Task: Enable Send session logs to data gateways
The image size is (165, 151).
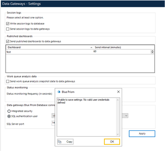Action: pos(8,29)
